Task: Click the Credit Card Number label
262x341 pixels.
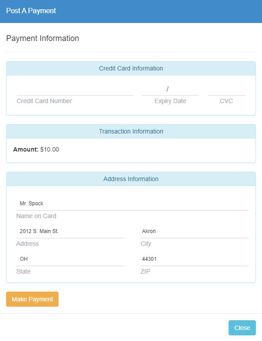Action: [44, 101]
